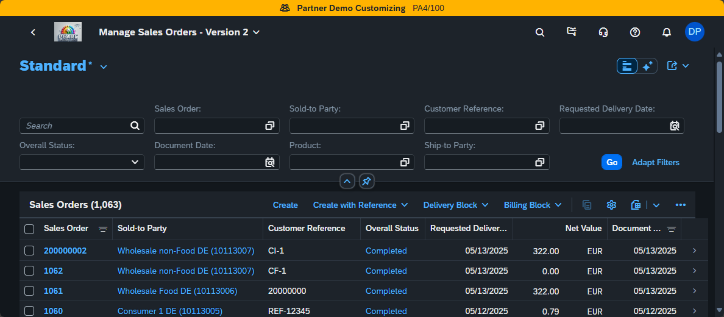Navigate into row 1062 via arrow
Image resolution: width=724 pixels, height=317 pixels.
(695, 271)
